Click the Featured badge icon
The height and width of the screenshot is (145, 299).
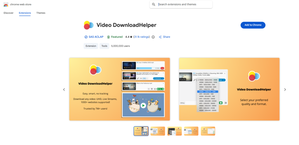pos(109,37)
